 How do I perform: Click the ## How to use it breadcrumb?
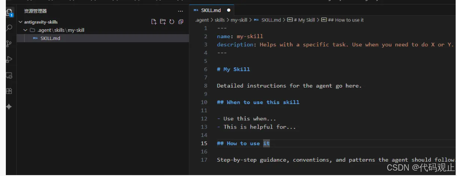[342, 20]
